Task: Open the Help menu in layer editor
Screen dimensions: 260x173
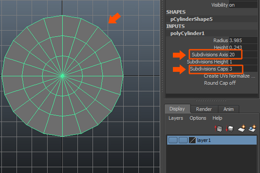Action: tap(217, 118)
